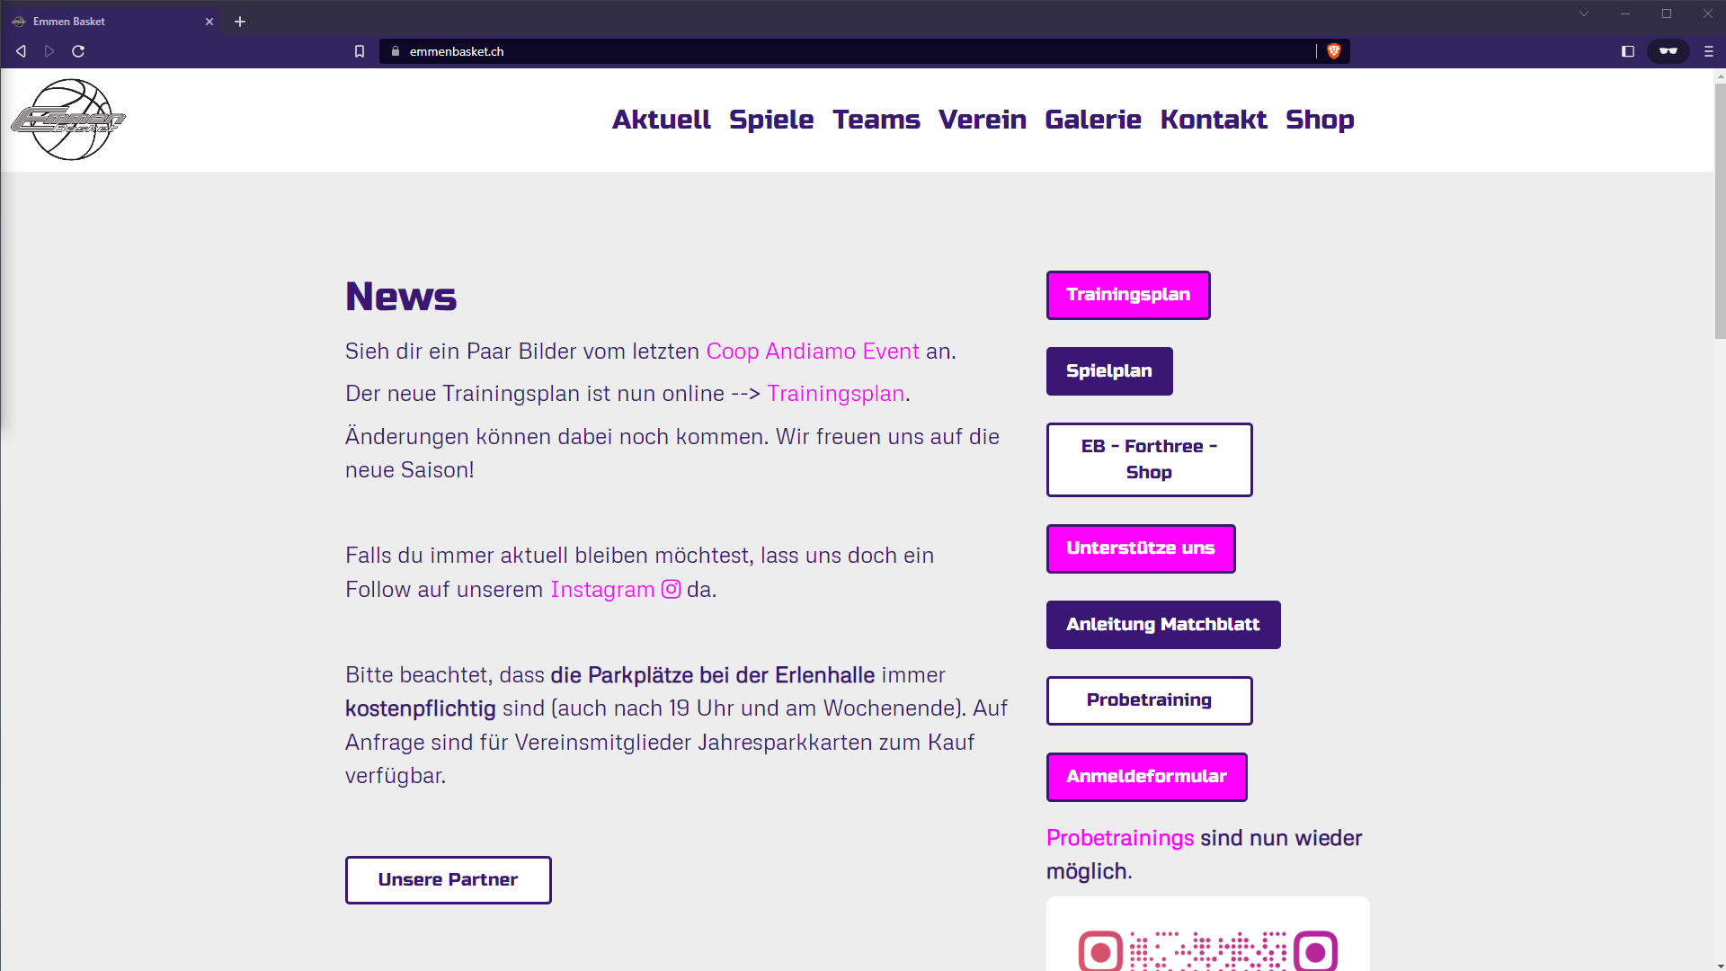The width and height of the screenshot is (1726, 971).
Task: Follow the Trainingsplan link in the news text
Action: click(834, 394)
